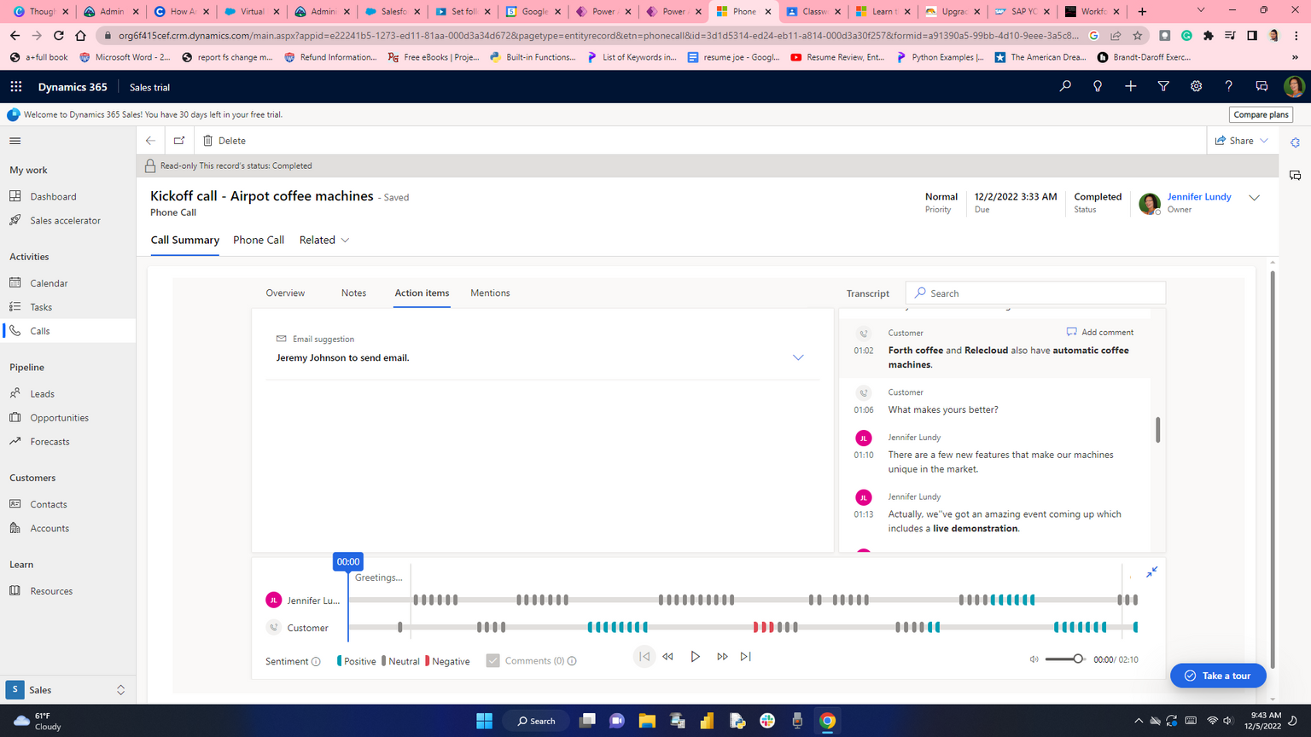The image size is (1311, 737).
Task: Collapse the call timeline panel
Action: pos(1151,572)
